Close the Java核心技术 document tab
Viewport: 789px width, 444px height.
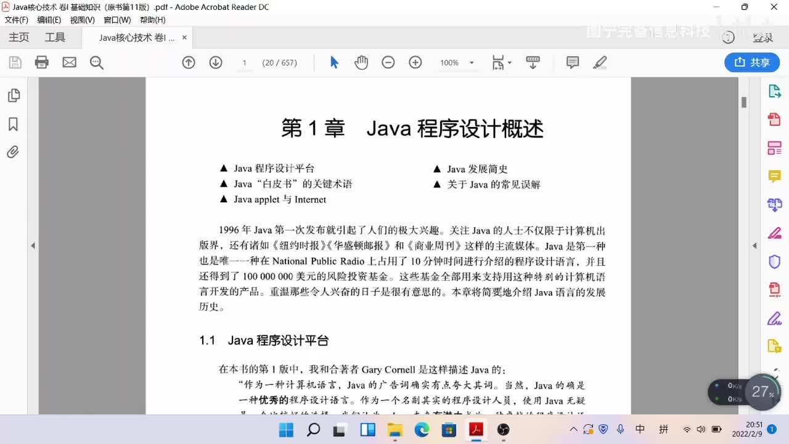coord(184,38)
